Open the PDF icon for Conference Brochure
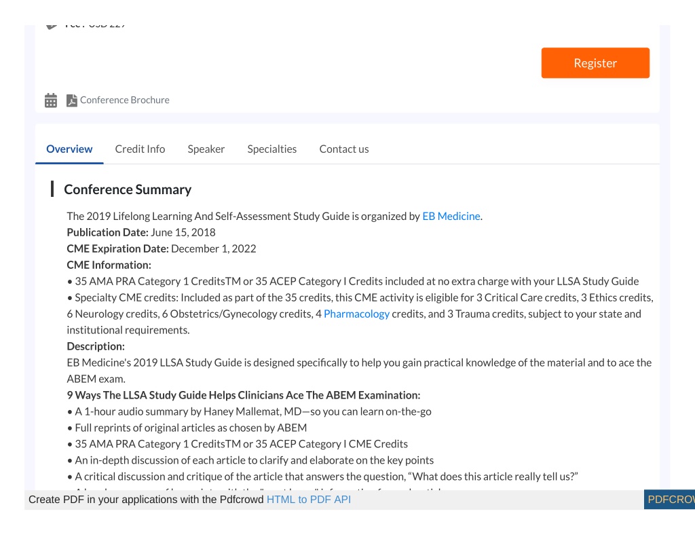Image resolution: width=695 pixels, height=537 pixels. tap(71, 100)
